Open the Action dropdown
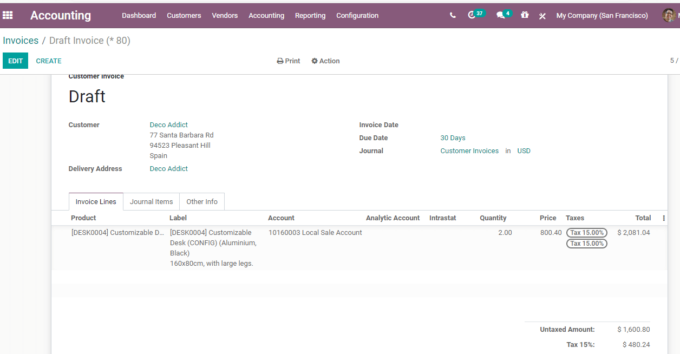 325,61
